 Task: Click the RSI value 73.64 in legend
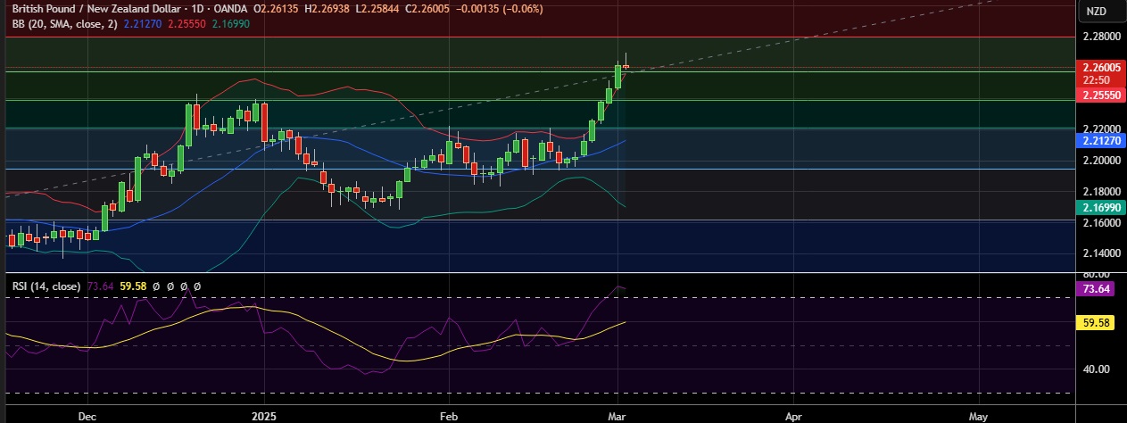coord(98,286)
